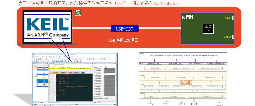Click the green µVision5 application icon
Viewport: 255px width, 106px height.
[78, 13]
